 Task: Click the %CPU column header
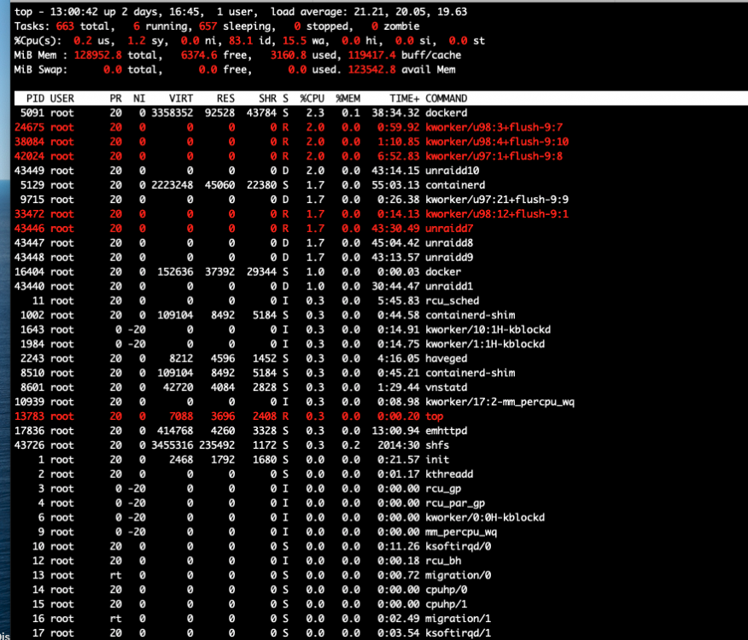pyautogui.click(x=312, y=98)
